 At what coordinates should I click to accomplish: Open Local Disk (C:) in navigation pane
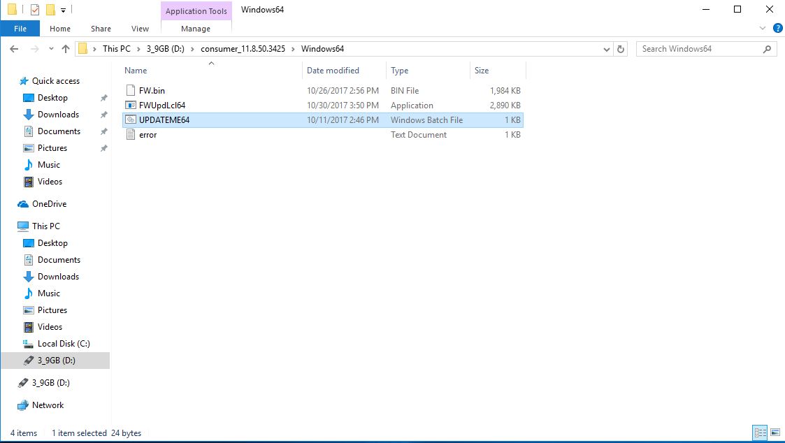coord(64,344)
